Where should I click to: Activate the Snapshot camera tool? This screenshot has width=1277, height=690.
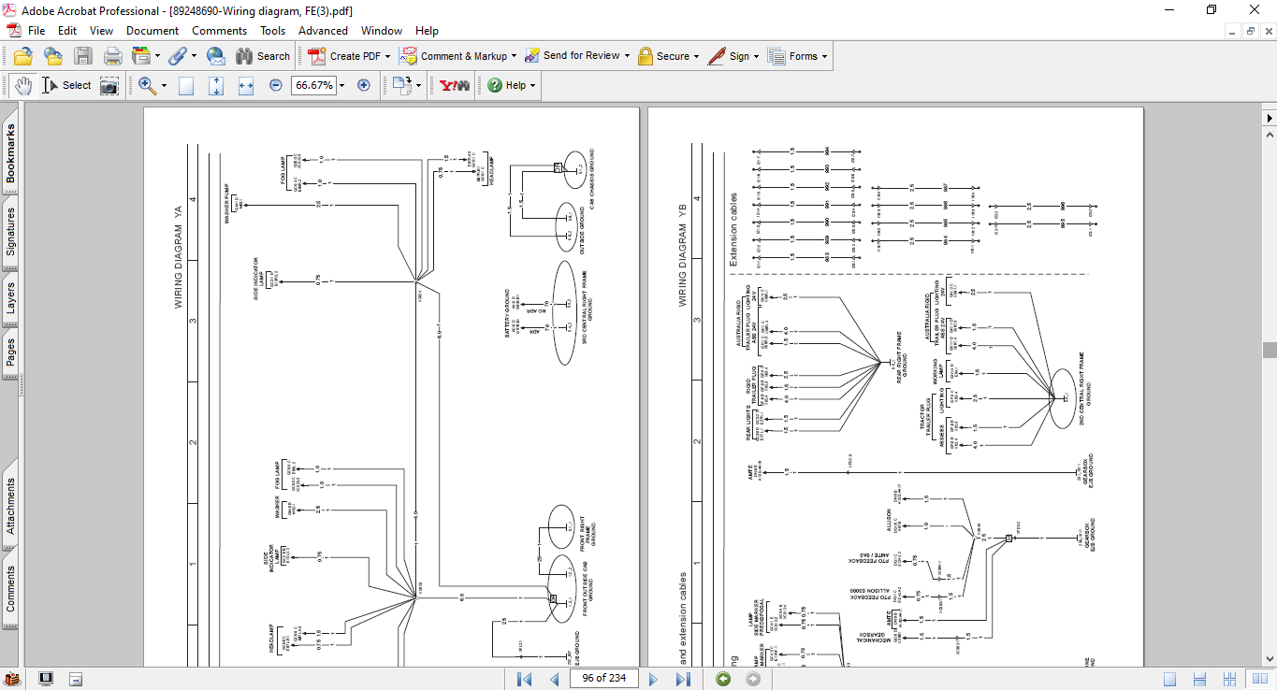pos(109,85)
